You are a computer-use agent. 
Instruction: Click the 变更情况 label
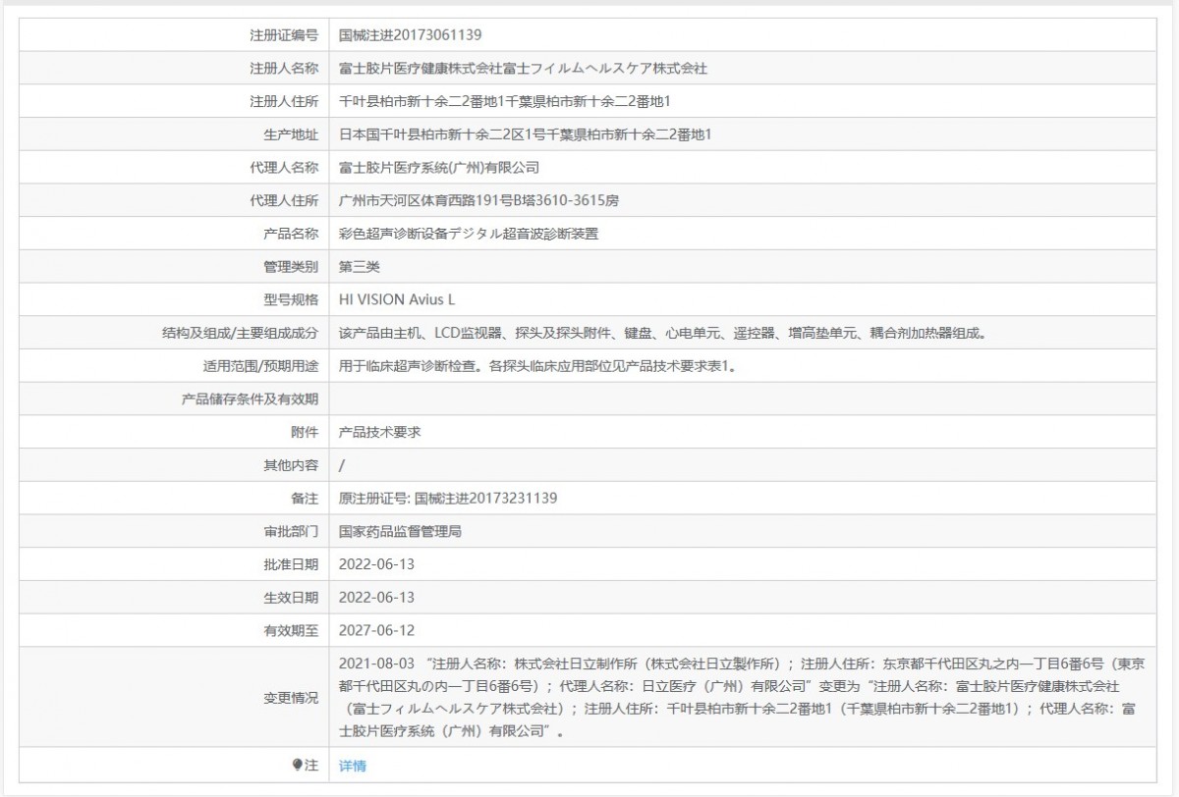[x=291, y=698]
